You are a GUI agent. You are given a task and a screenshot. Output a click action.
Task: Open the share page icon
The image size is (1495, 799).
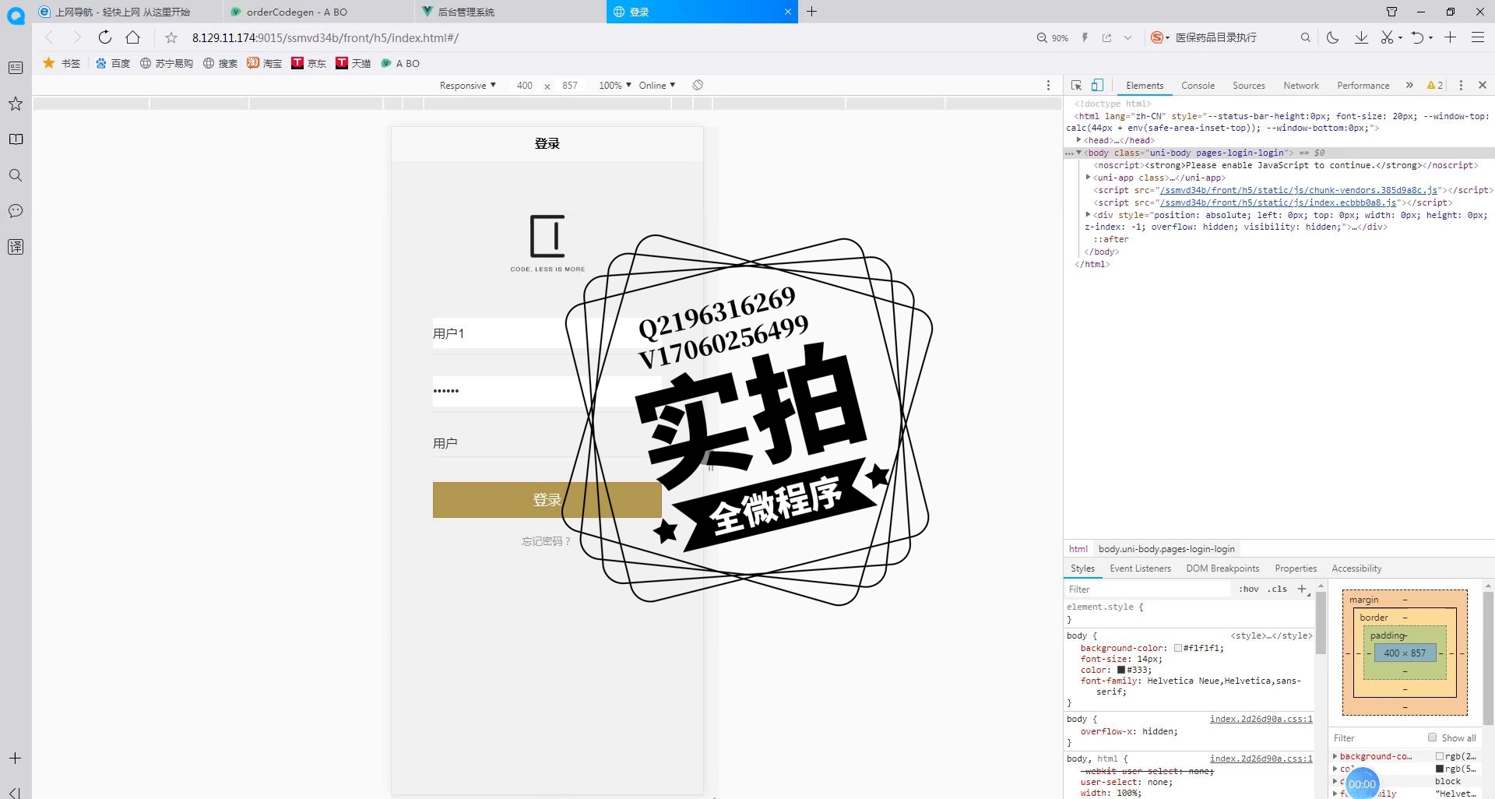1106,37
